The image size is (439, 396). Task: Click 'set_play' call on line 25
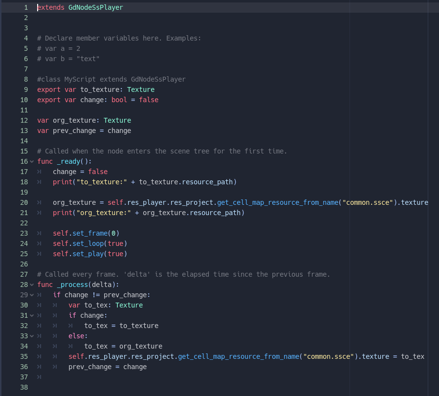[88, 254]
